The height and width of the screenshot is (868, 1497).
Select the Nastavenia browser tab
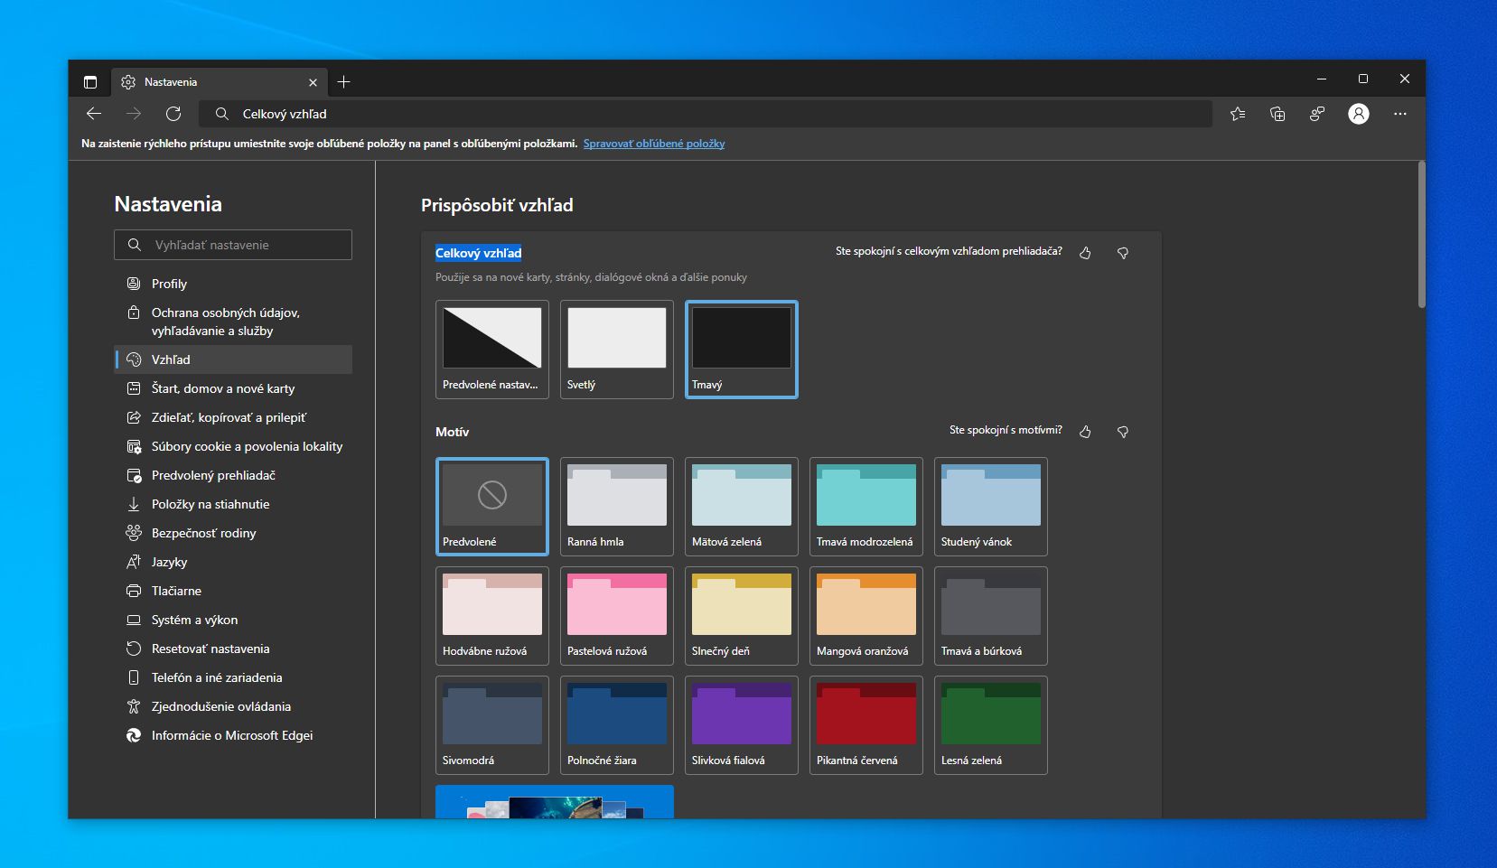coord(220,82)
